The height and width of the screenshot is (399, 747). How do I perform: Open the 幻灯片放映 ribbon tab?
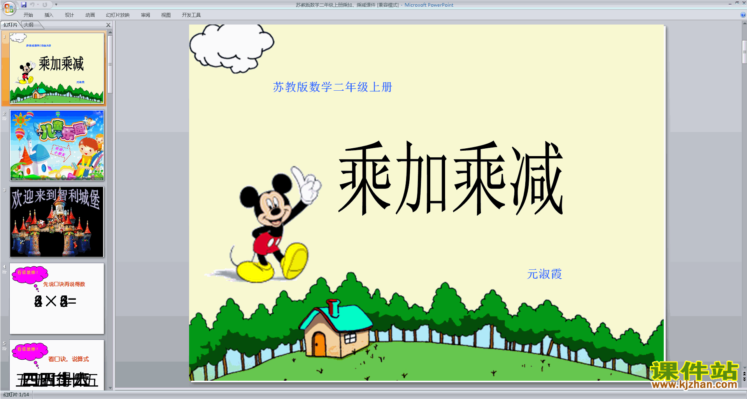tap(117, 15)
